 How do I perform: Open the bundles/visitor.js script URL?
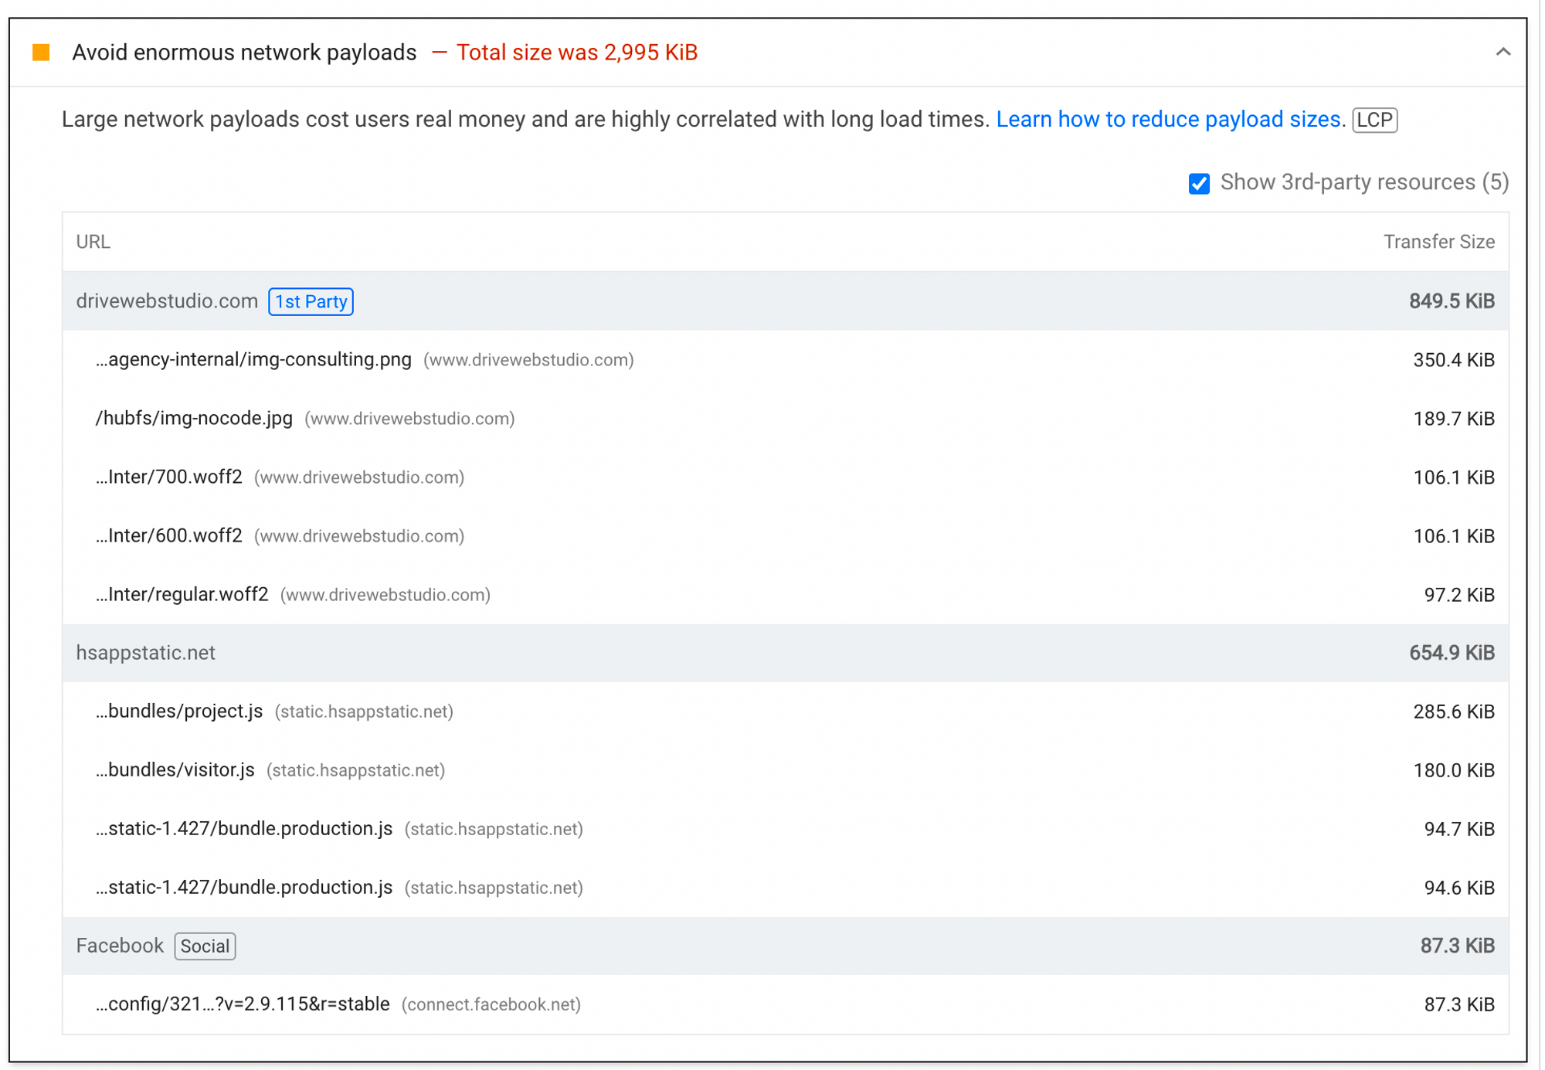175,770
